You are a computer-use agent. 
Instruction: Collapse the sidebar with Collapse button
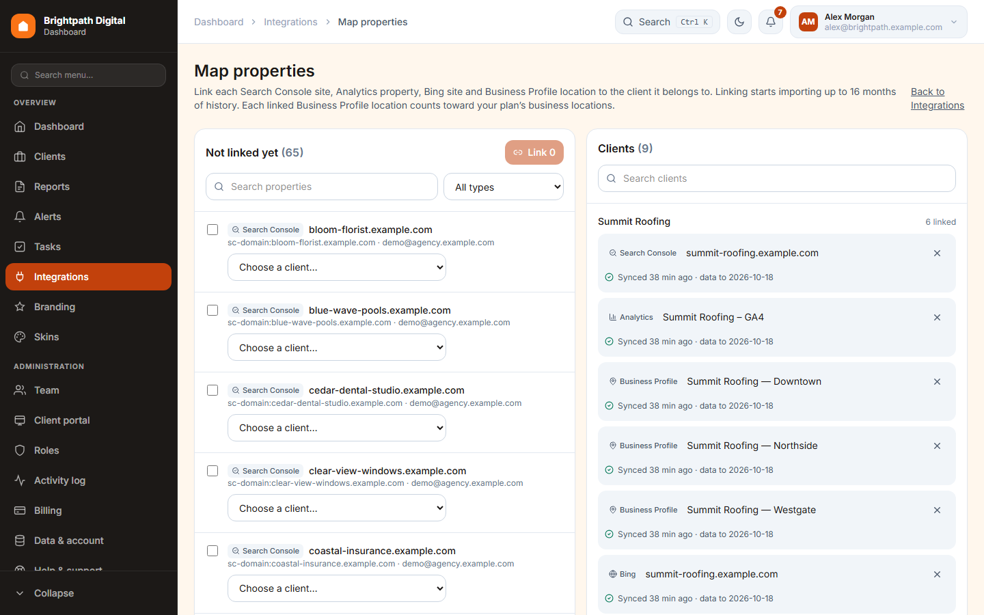coord(88,593)
